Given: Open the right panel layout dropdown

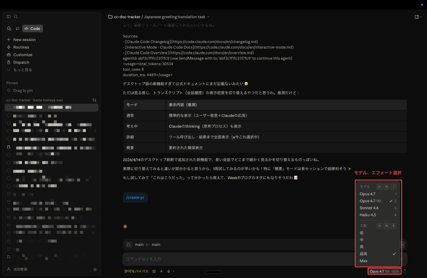Looking at the screenshot, I should [418, 17].
